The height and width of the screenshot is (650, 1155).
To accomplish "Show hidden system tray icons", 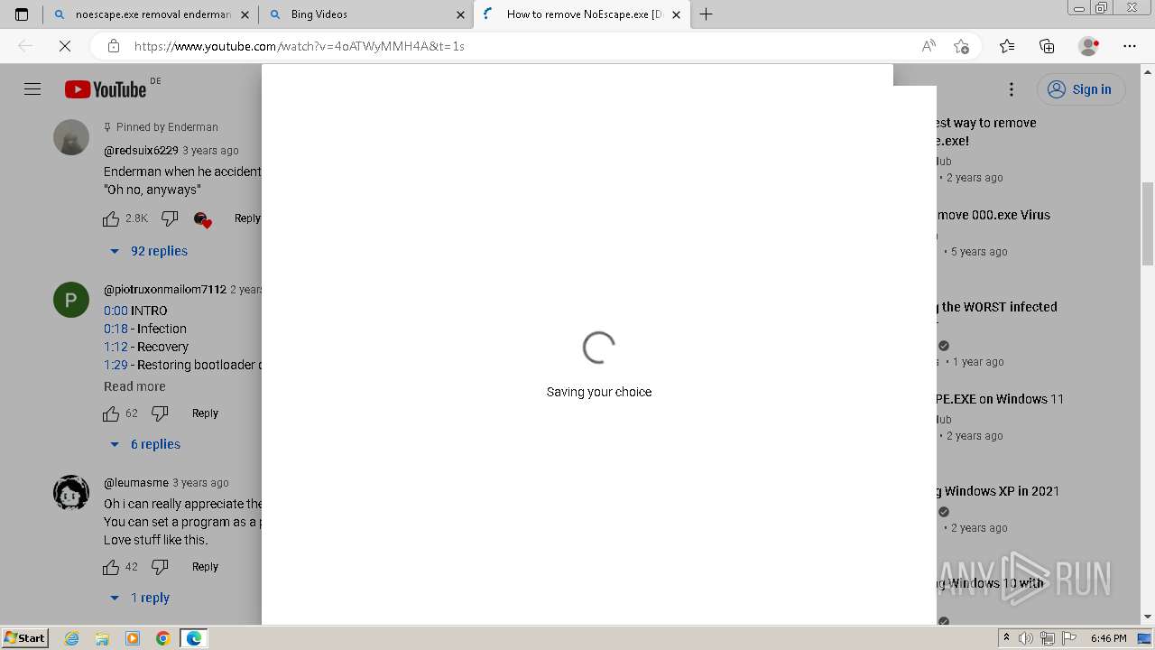I will (1006, 638).
